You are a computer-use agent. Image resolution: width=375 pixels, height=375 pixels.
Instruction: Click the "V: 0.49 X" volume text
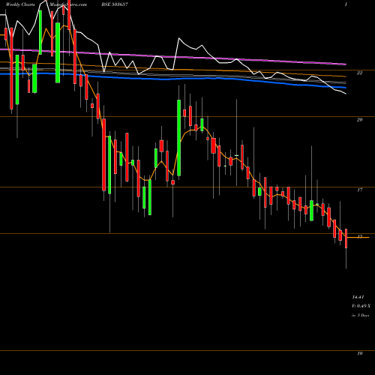pos(361,306)
